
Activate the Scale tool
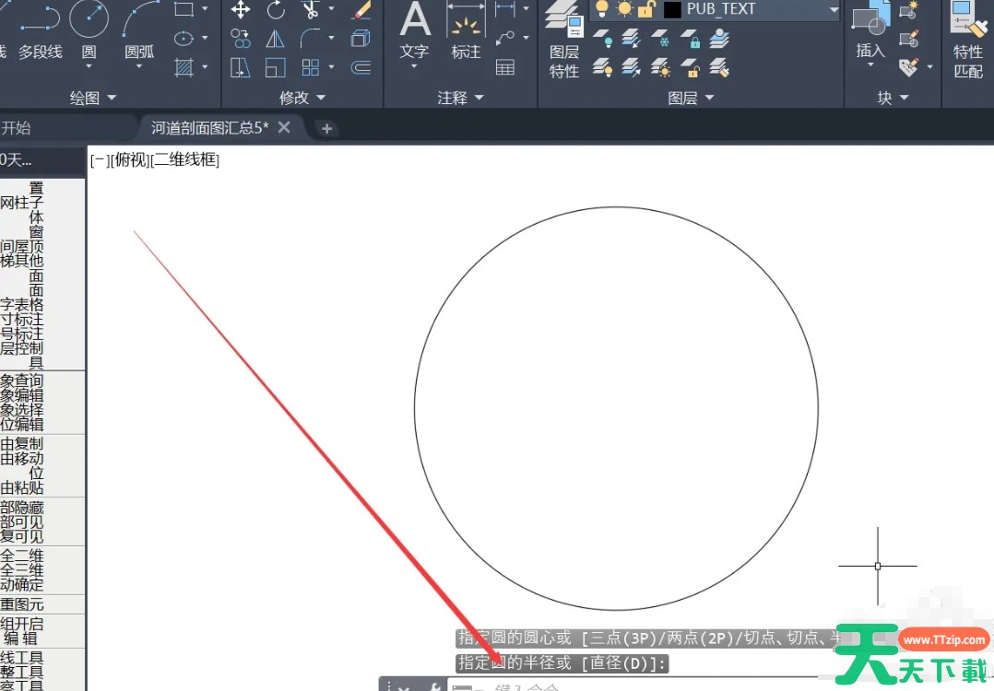coord(275,67)
